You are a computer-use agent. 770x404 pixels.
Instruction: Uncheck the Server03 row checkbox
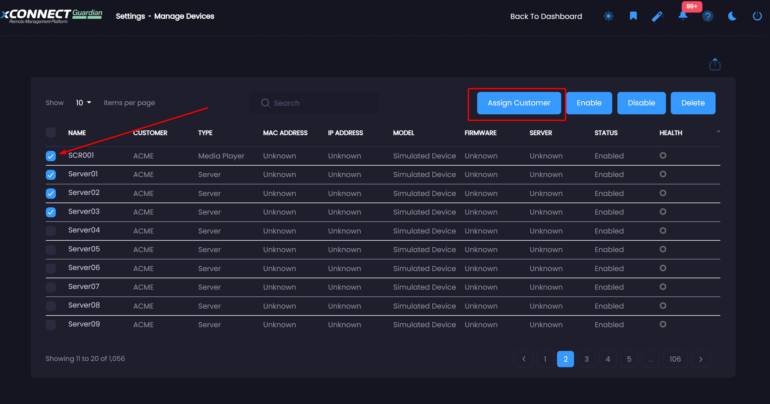coord(51,212)
